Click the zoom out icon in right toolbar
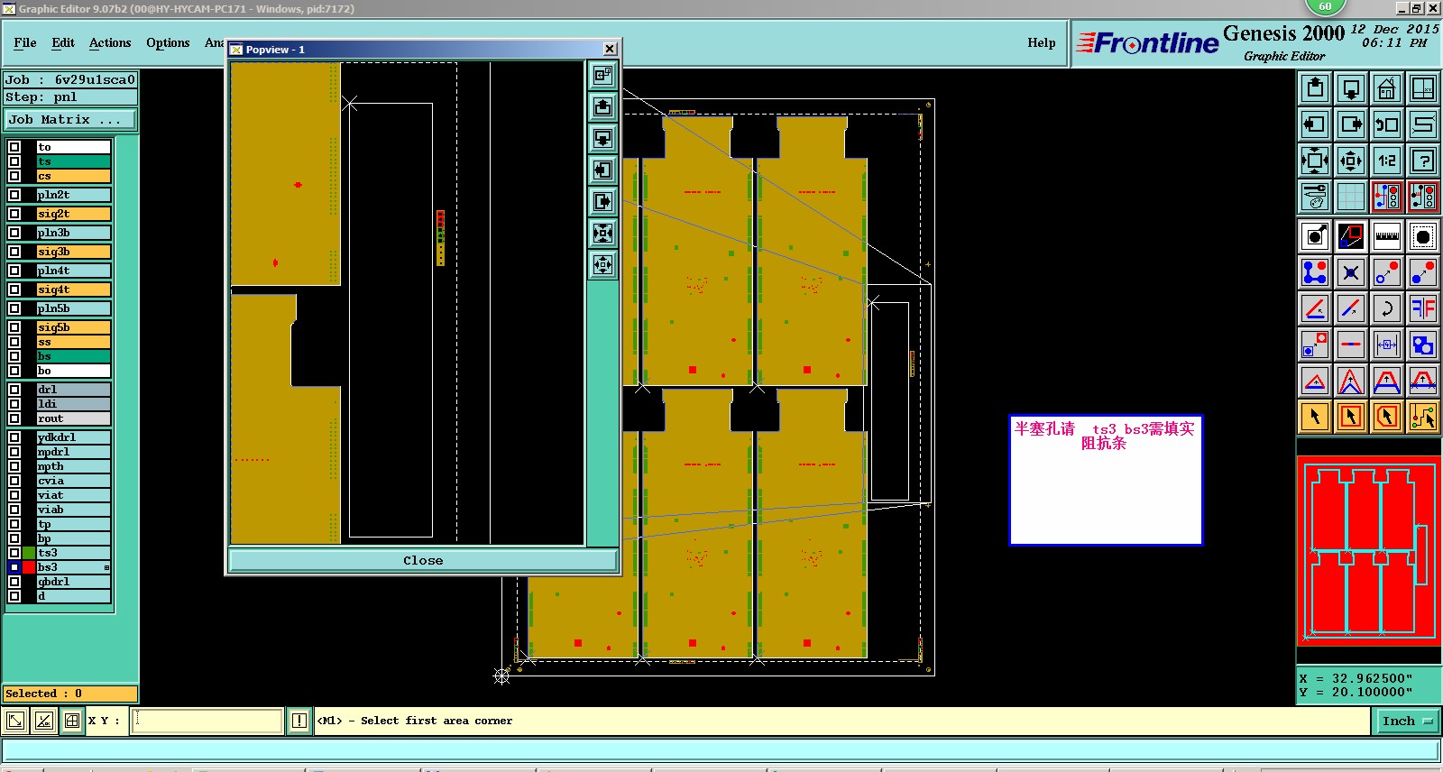 coord(1351,161)
